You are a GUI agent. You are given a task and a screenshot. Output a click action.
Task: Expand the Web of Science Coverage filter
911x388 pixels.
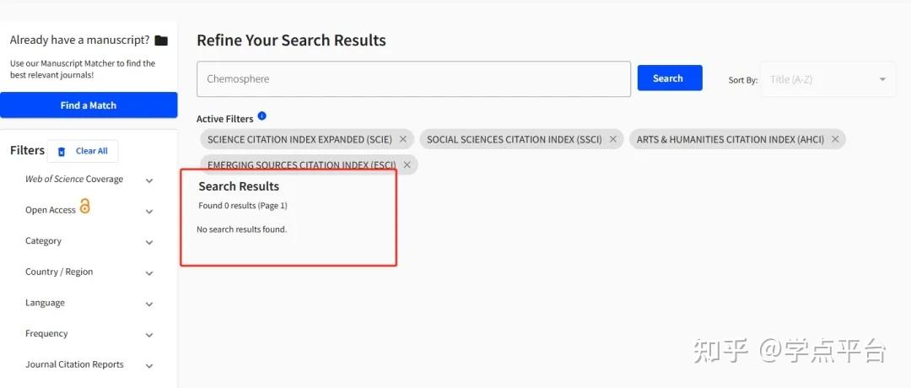tap(149, 181)
